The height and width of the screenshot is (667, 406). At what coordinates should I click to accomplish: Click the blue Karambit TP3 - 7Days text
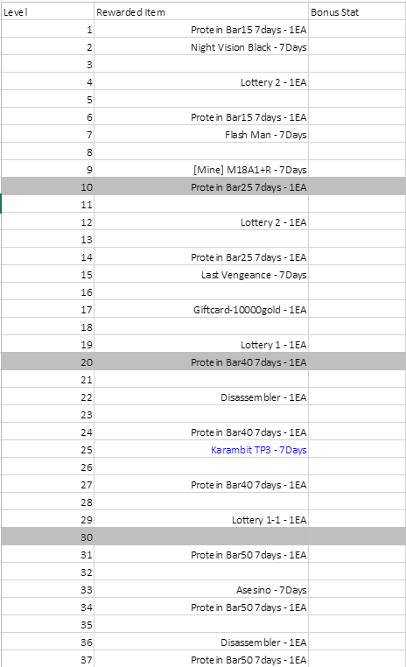coord(258,450)
